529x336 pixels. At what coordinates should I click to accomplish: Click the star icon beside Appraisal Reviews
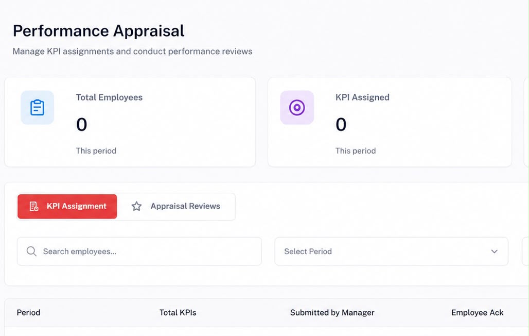[137, 206]
